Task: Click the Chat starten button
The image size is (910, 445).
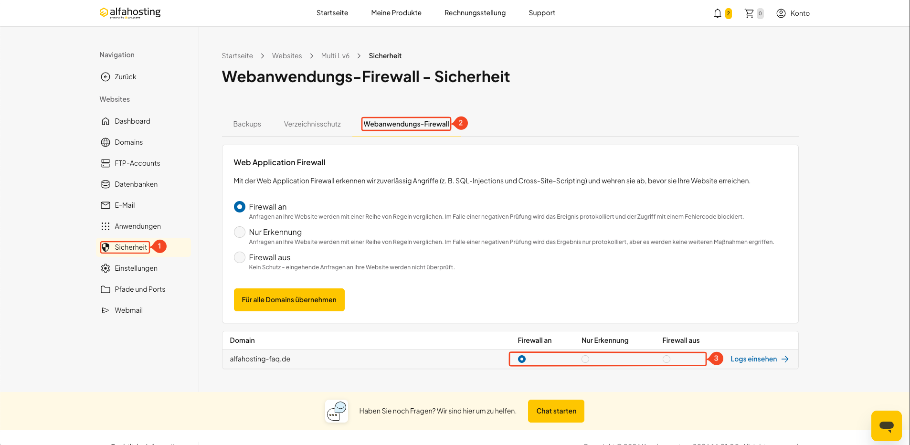Action: pyautogui.click(x=556, y=411)
